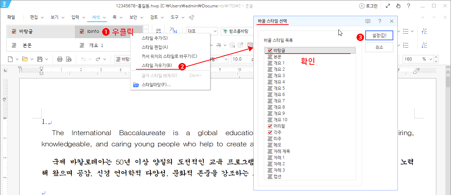Image resolution: width=451 pixels, height=195 pixels.
Task: Click the print preview icon
Action: pyautogui.click(x=69, y=59)
